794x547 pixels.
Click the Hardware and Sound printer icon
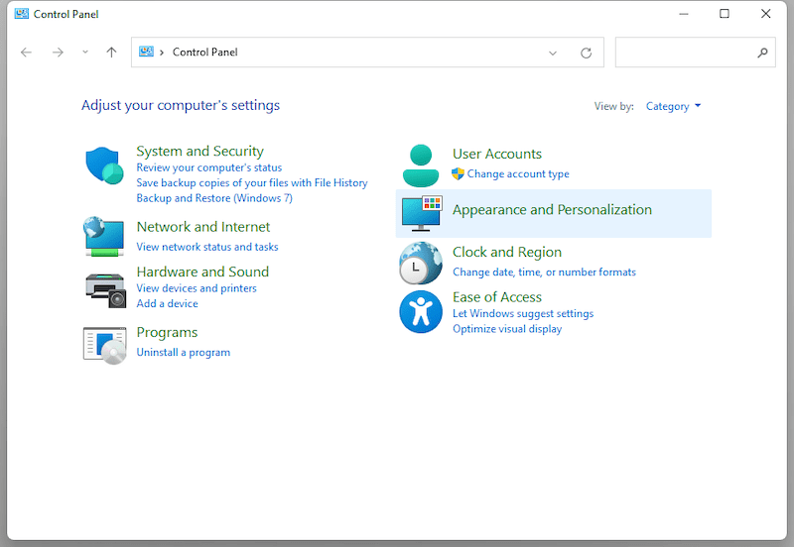[x=104, y=287]
